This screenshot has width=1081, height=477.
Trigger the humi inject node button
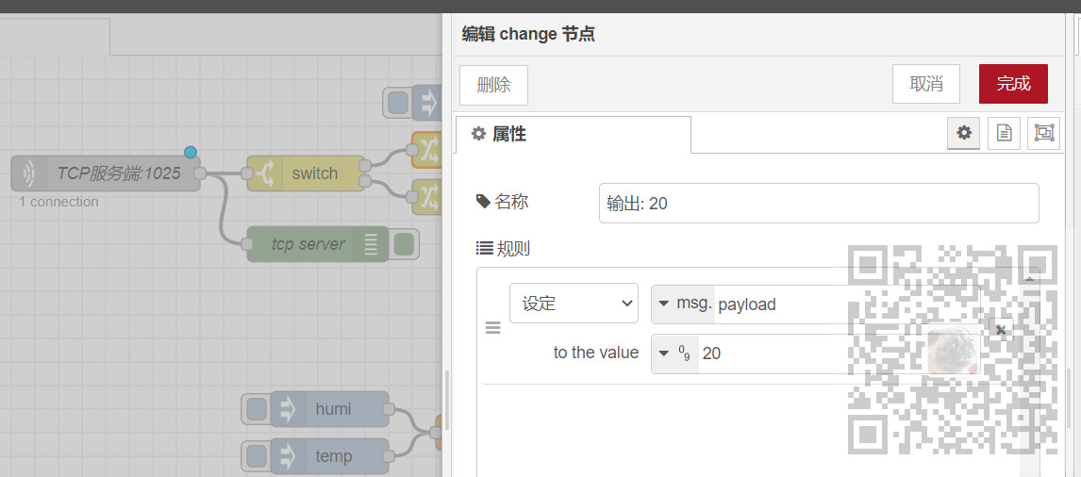coord(256,409)
